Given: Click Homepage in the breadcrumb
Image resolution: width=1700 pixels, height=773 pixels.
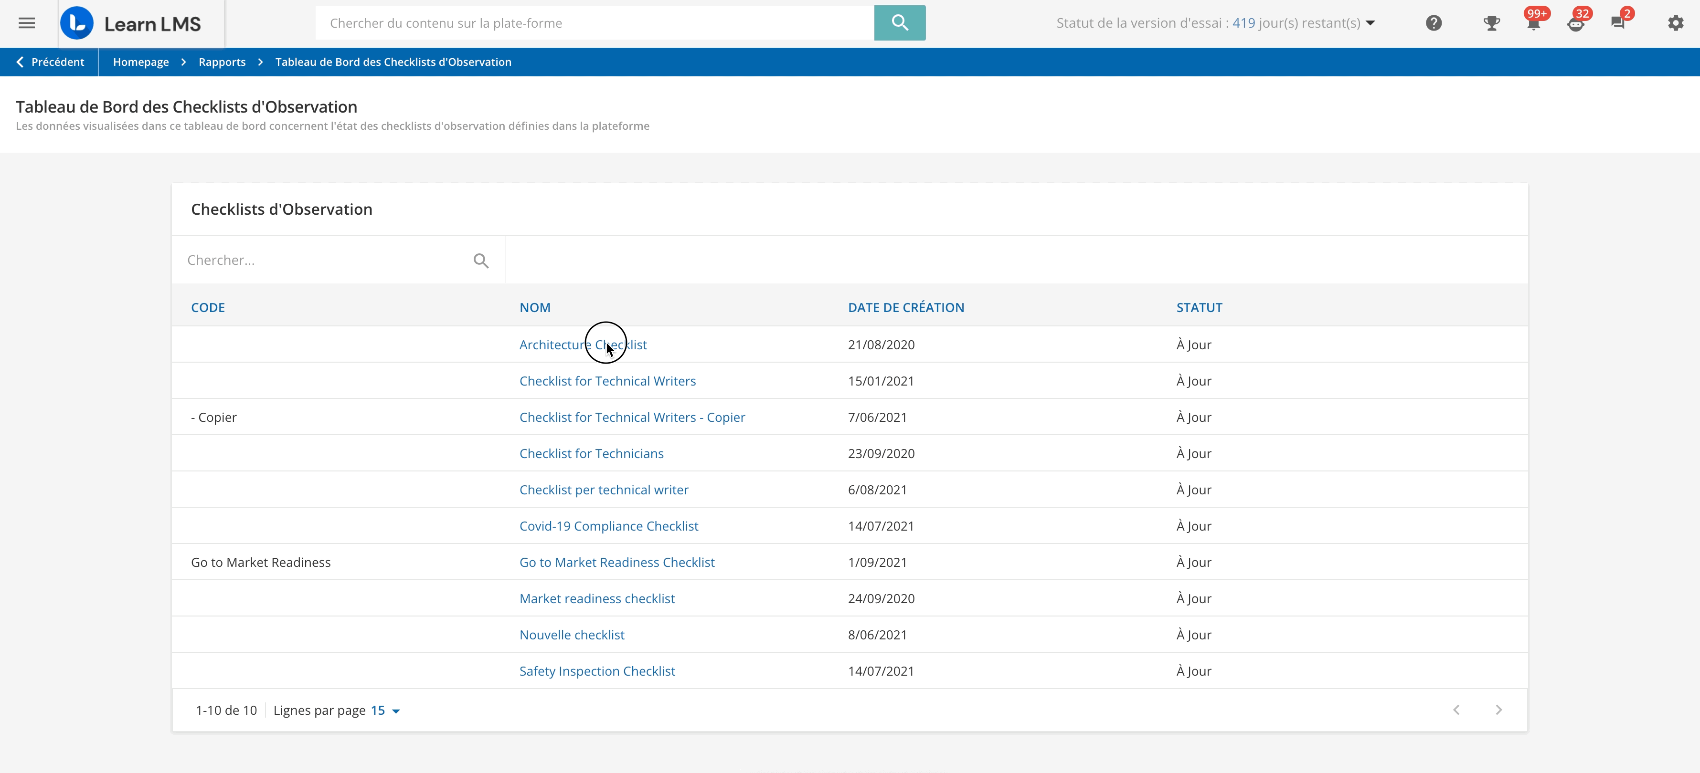Looking at the screenshot, I should point(140,62).
